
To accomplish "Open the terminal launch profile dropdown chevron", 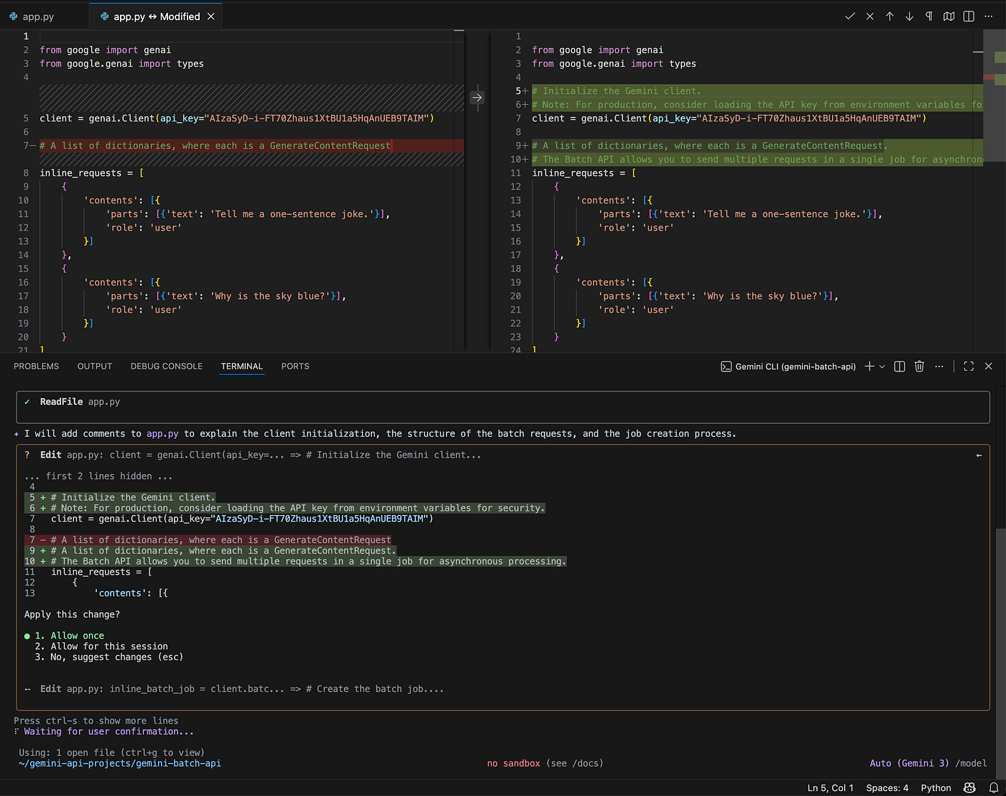I will tap(882, 366).
